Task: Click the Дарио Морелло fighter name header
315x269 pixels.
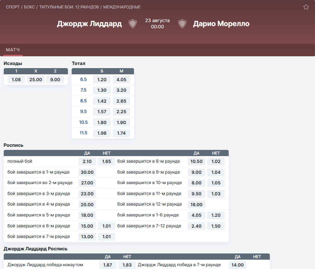Action: click(x=221, y=24)
